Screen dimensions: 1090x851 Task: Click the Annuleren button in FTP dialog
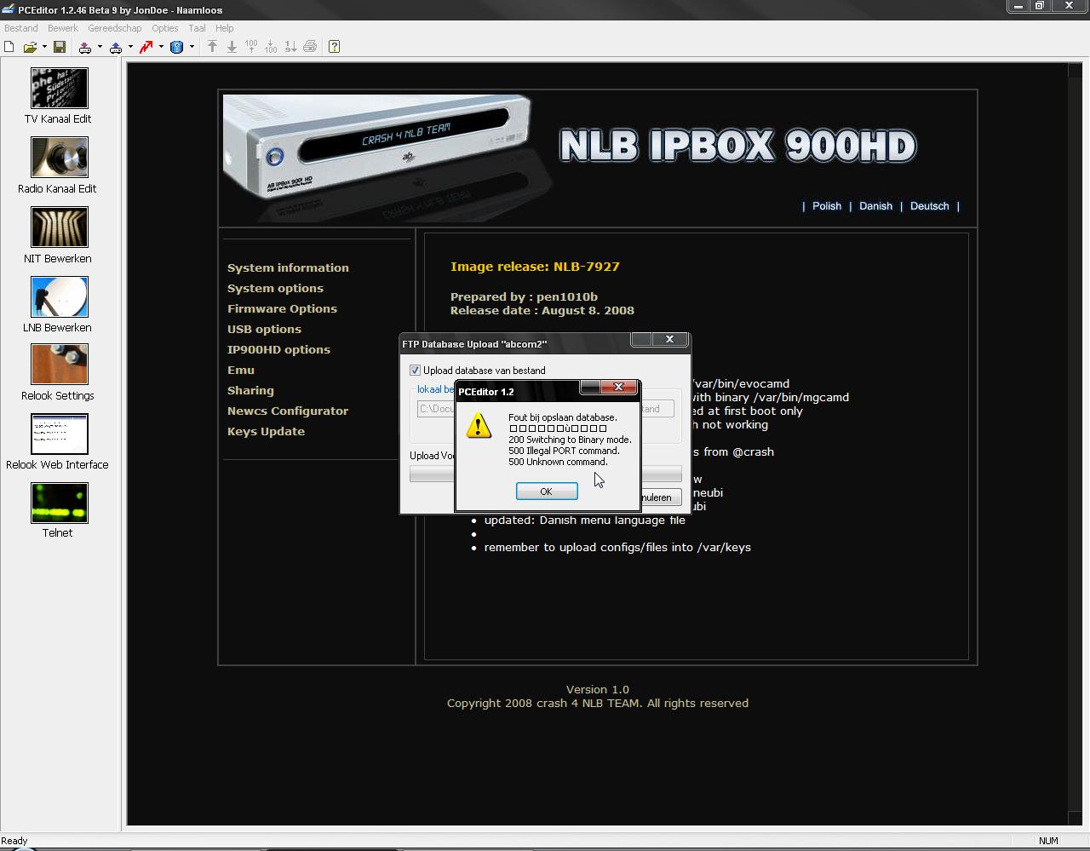(x=660, y=497)
